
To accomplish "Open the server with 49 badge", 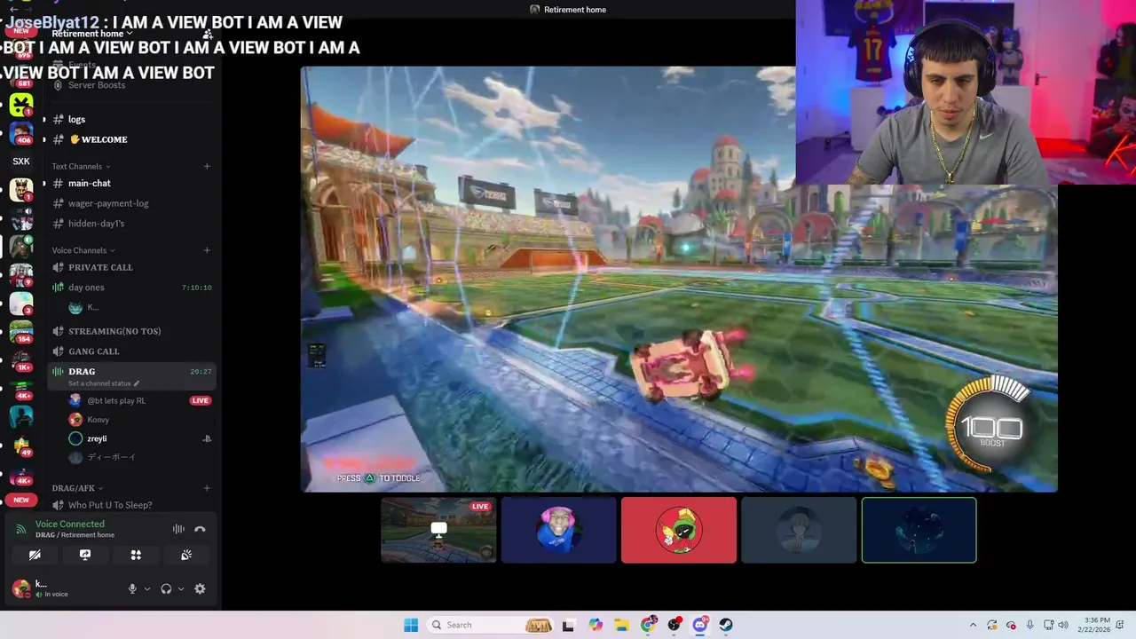I will (21, 446).
